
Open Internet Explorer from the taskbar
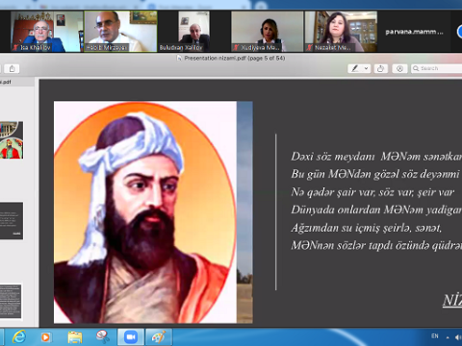pyautogui.click(x=19, y=337)
